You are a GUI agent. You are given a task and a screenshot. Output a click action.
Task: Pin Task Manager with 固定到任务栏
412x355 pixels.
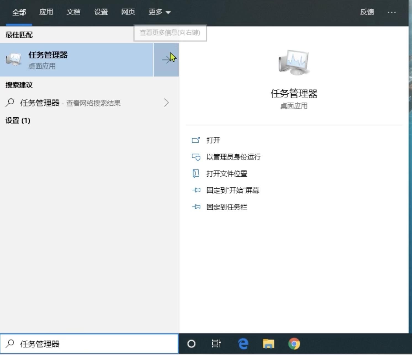click(227, 207)
